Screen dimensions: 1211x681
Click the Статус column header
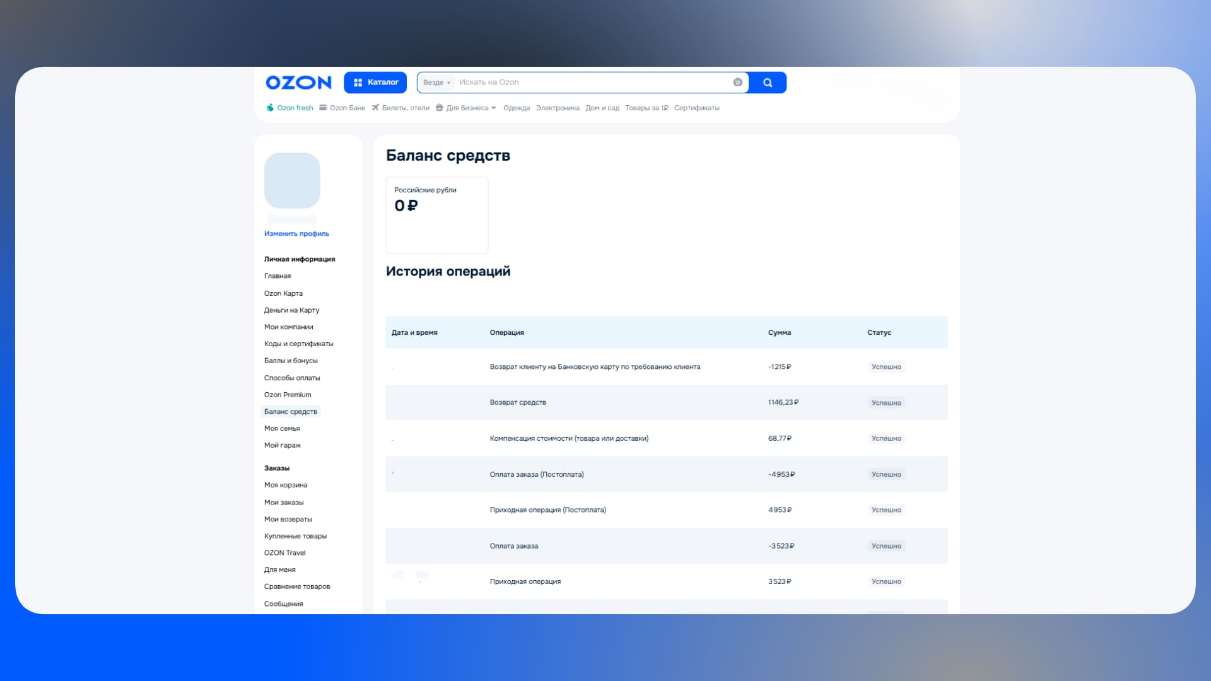click(879, 333)
